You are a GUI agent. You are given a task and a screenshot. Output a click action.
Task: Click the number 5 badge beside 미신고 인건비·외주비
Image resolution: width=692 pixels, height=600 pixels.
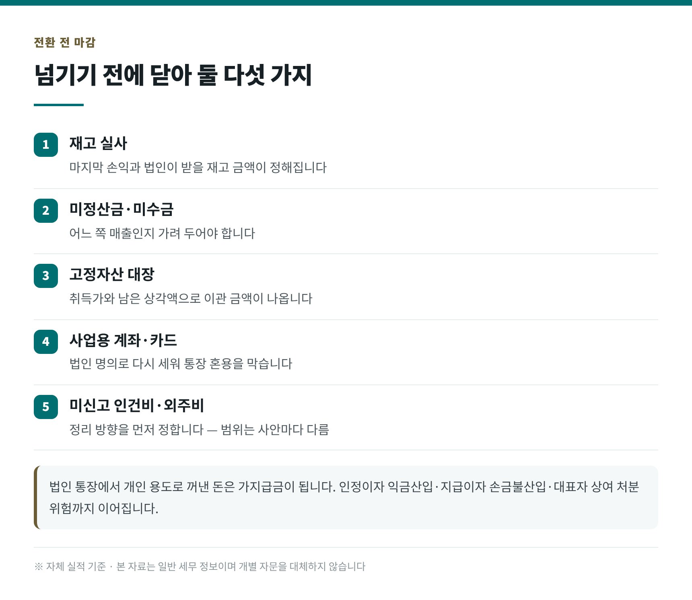(46, 407)
